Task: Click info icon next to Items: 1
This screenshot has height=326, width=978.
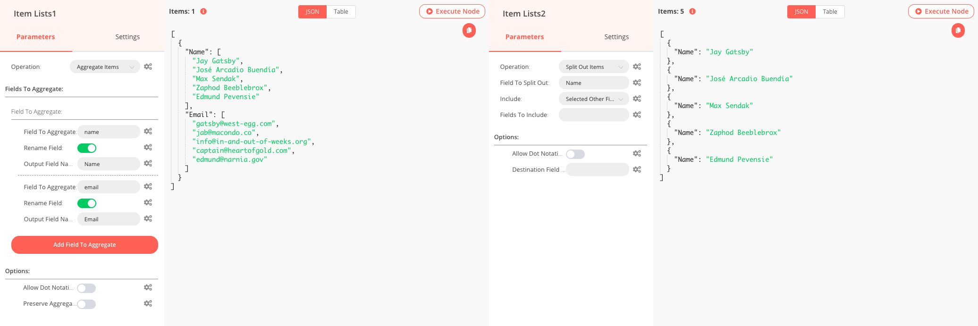Action: (x=203, y=11)
